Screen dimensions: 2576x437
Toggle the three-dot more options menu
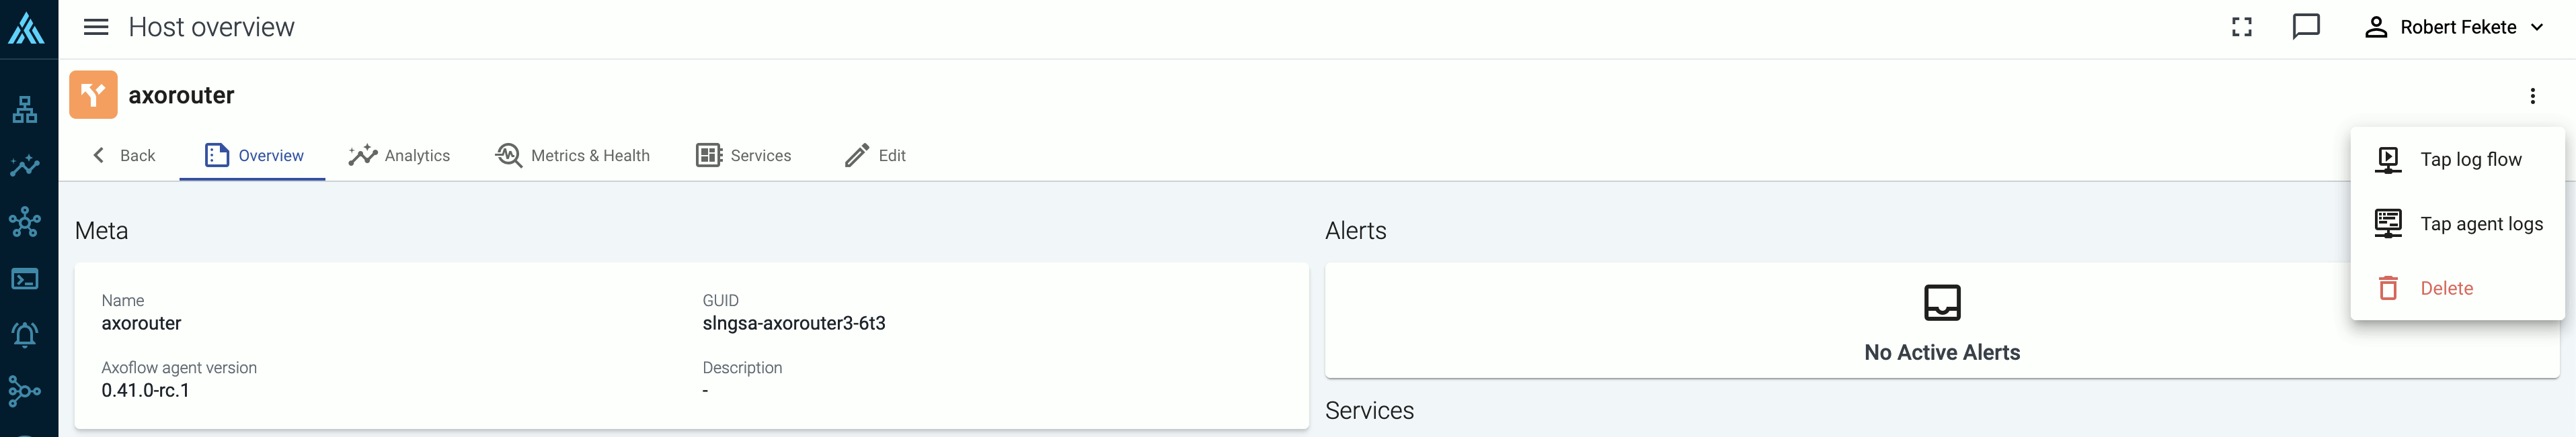tap(2533, 96)
